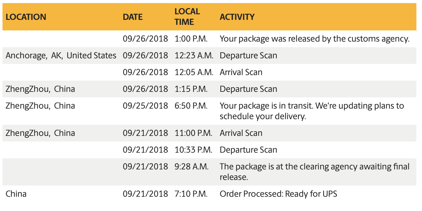The height and width of the screenshot is (211, 422).
Task: Click the DATE column header
Action: pyautogui.click(x=133, y=17)
